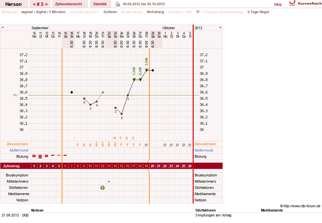Click the Ø mucus symbol on cycle day 26
The height and width of the screenshot is (223, 322).
pos(190,145)
